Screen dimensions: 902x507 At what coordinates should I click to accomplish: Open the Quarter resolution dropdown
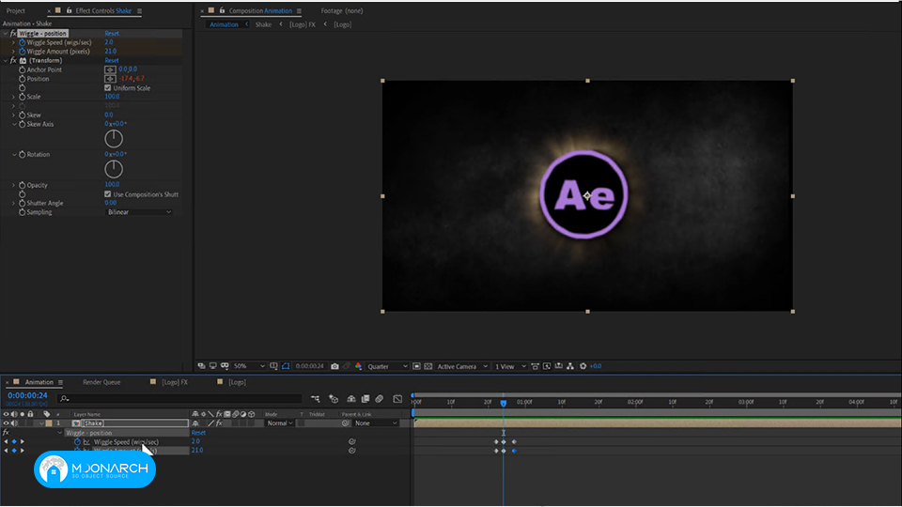pos(387,366)
